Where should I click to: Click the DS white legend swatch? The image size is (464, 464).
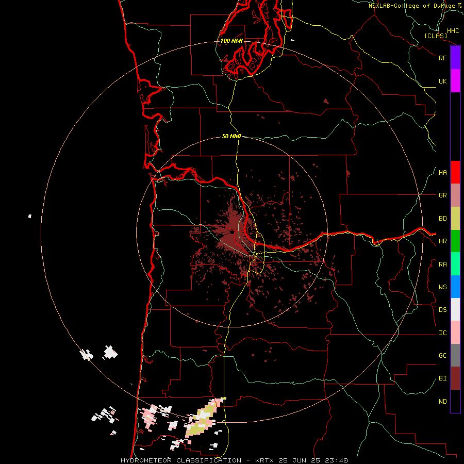(455, 309)
